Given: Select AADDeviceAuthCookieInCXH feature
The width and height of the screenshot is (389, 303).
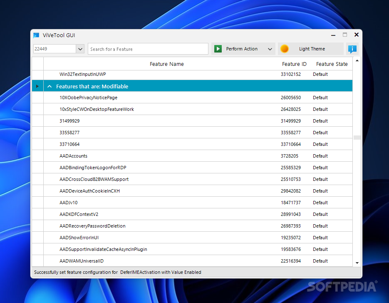Looking at the screenshot, I should 89,191.
